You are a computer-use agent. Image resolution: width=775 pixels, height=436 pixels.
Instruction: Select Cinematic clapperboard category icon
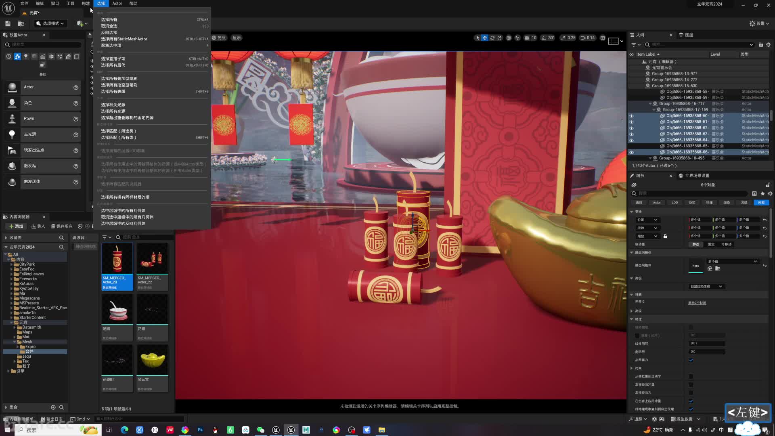pyautogui.click(x=43, y=57)
